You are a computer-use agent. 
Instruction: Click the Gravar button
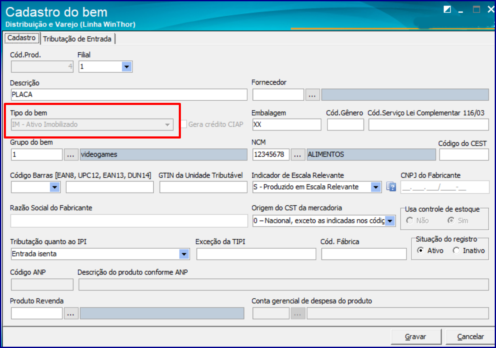click(416, 337)
